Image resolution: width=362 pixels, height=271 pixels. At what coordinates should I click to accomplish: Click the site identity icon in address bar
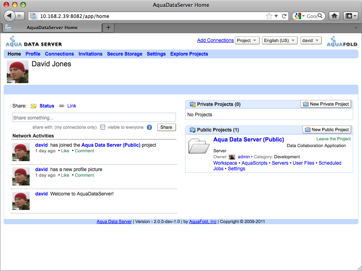point(33,16)
